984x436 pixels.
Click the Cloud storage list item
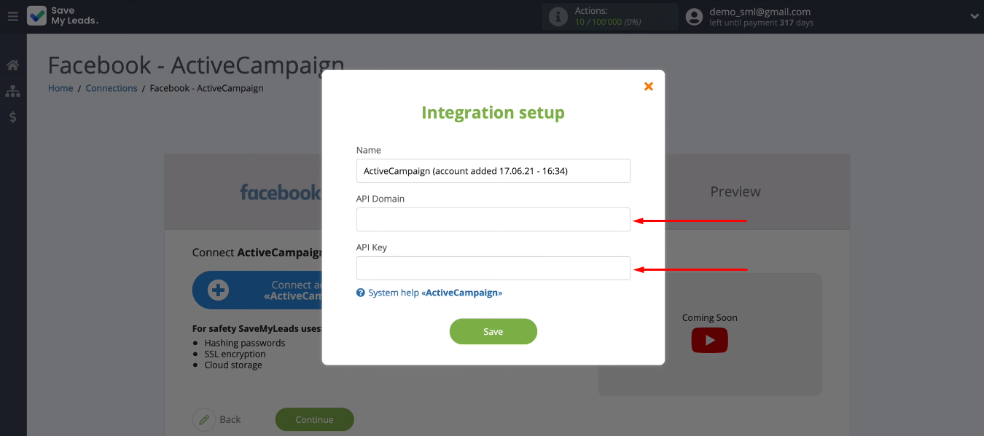233,365
